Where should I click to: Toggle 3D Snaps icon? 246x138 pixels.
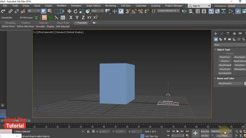[128, 11]
